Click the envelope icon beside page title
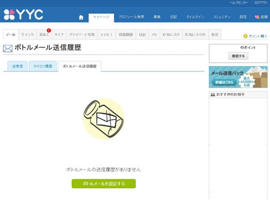The width and height of the screenshot is (270, 207). (8, 49)
